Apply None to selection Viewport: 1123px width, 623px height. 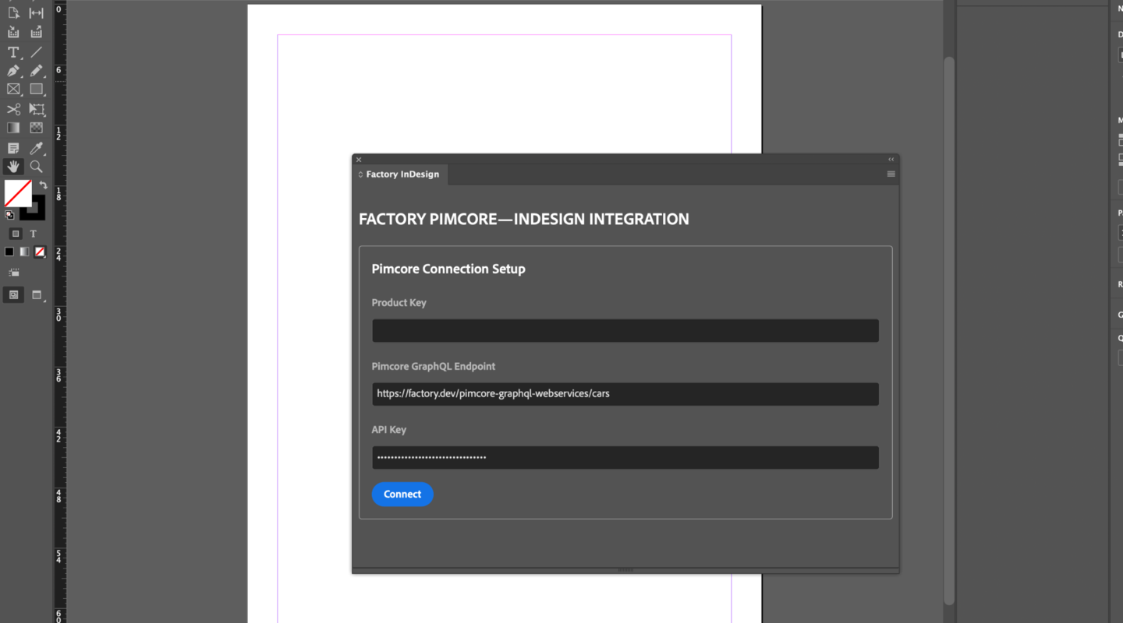coord(40,252)
